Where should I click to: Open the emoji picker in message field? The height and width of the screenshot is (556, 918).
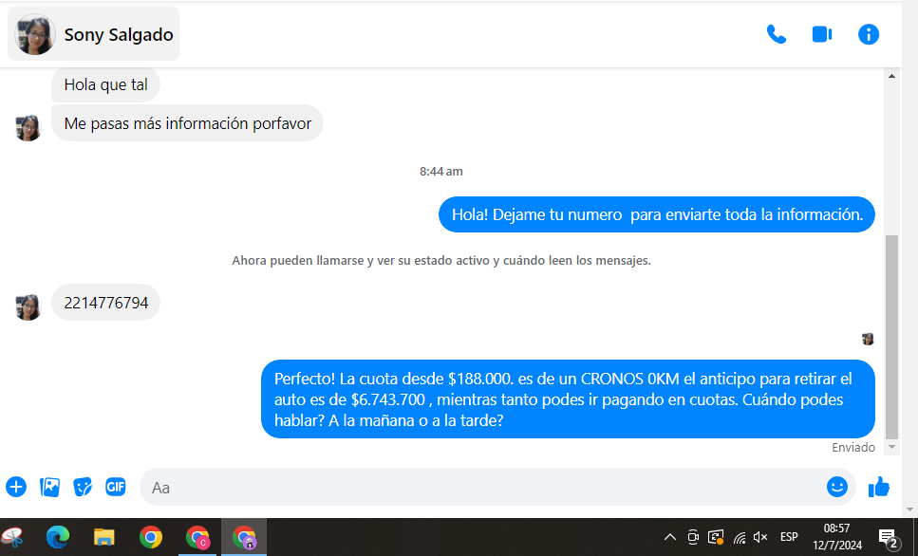tap(836, 487)
